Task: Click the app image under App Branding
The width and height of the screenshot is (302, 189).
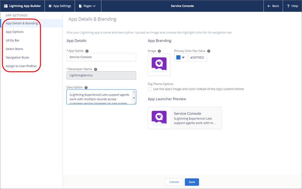Action: [x=159, y=65]
